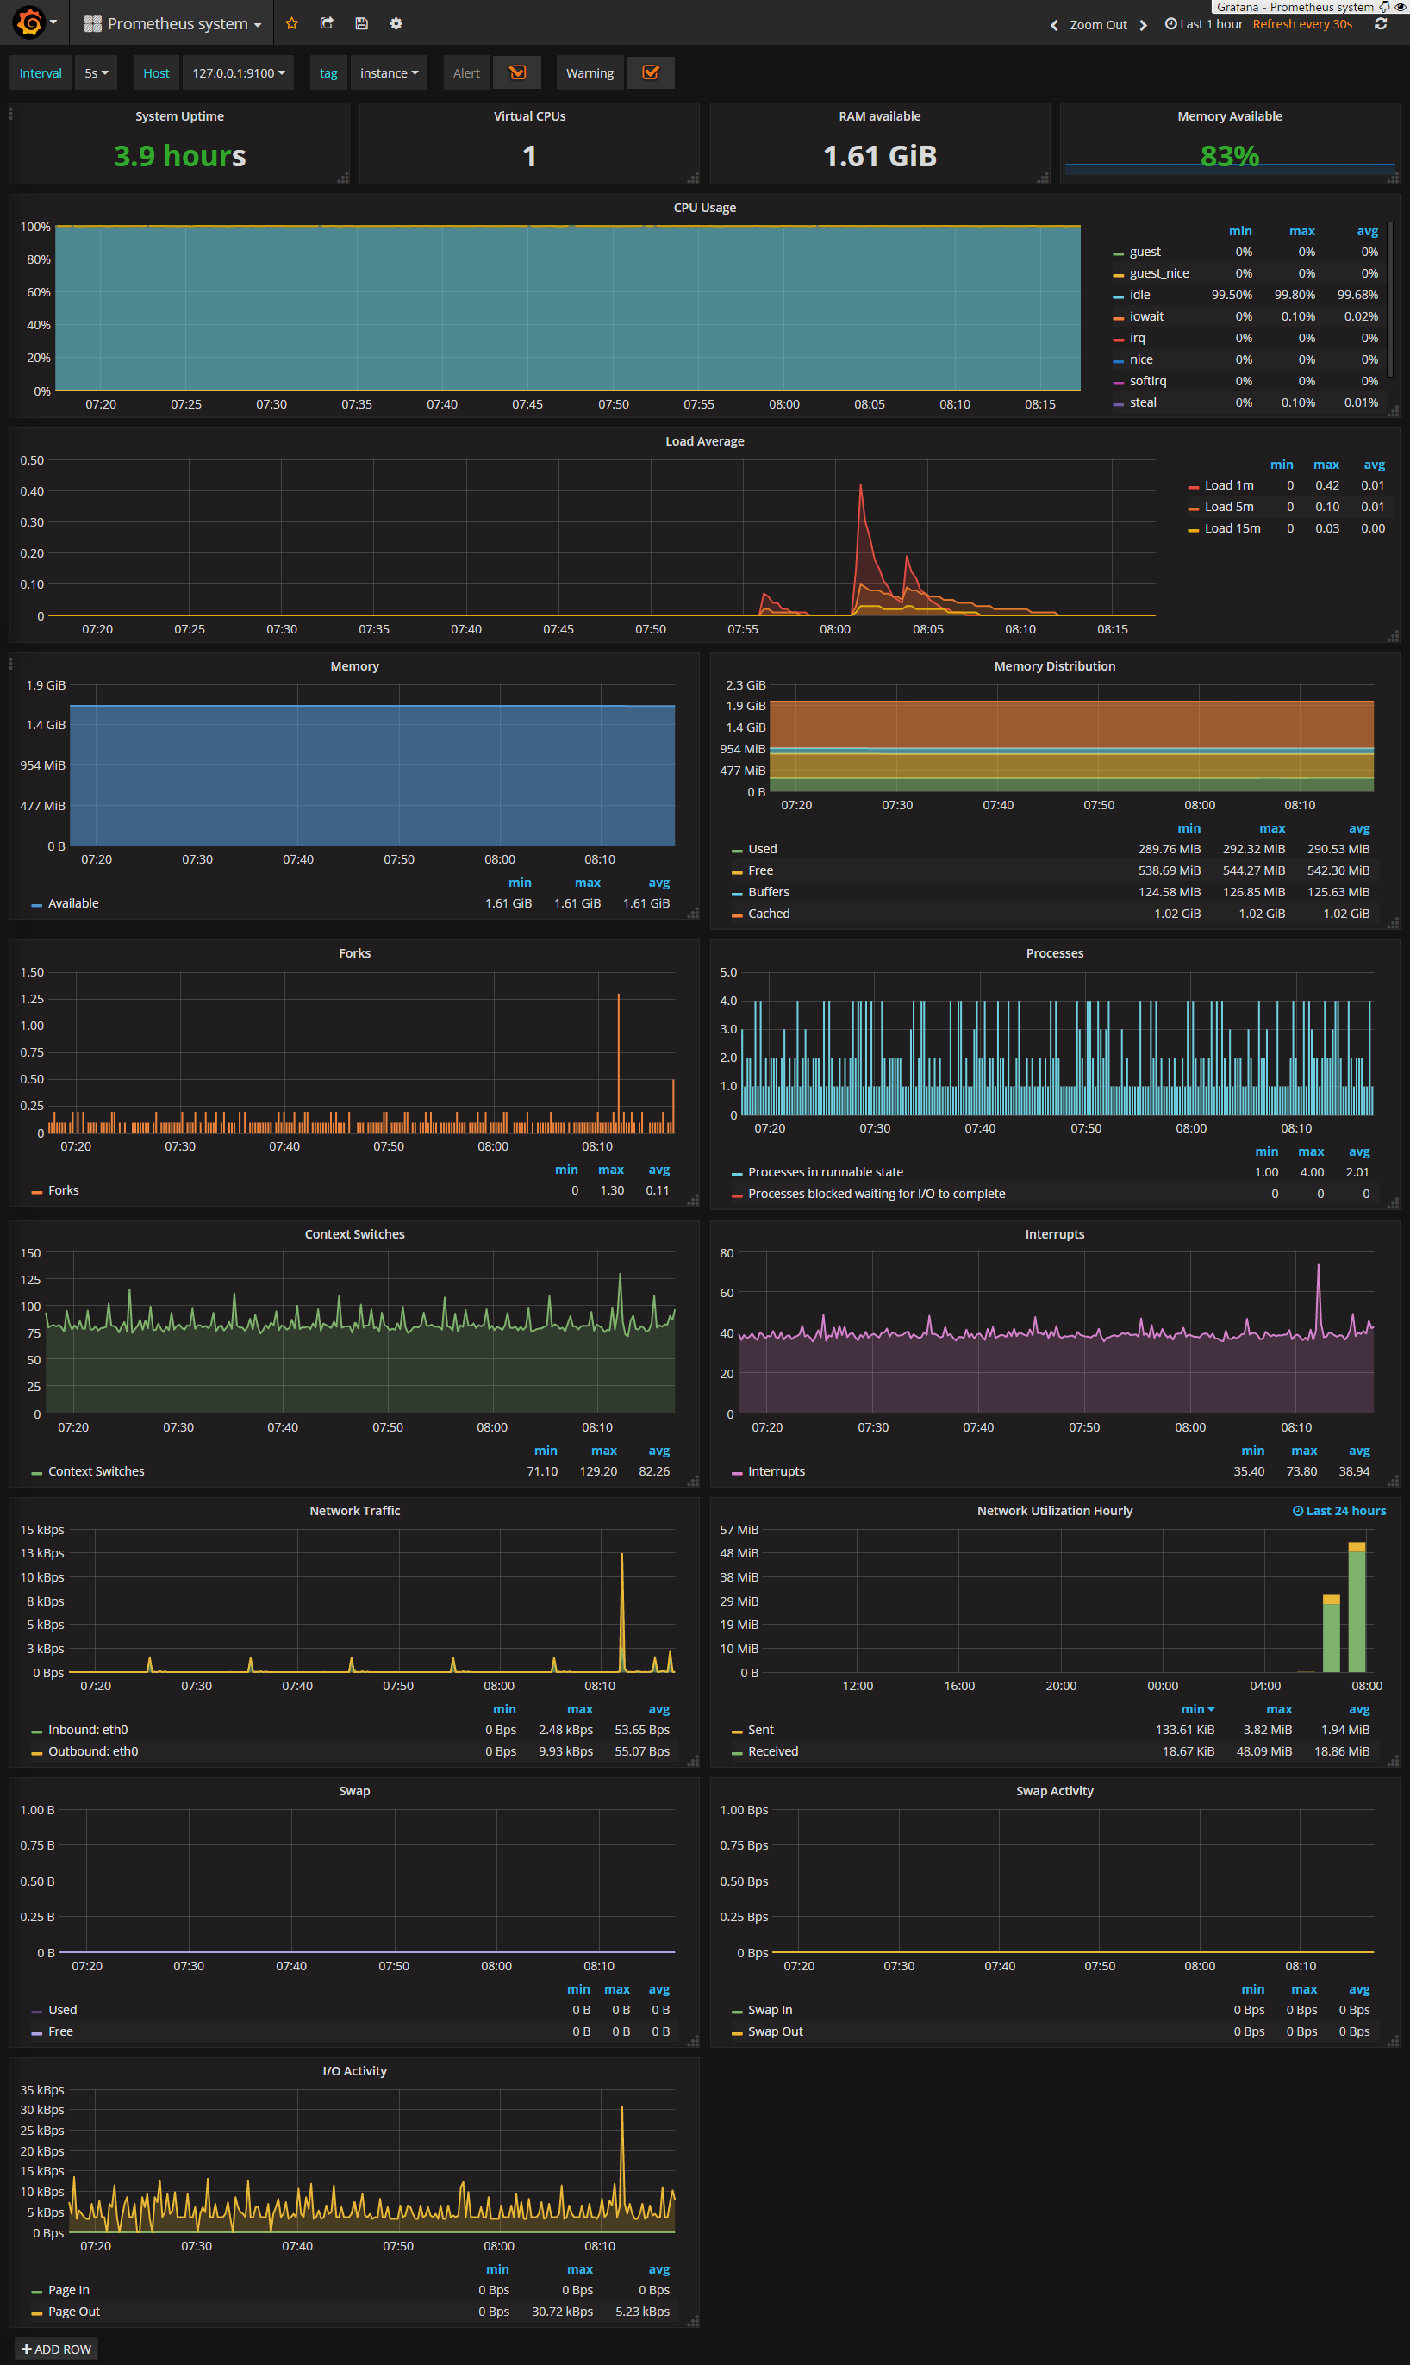Expand the Host 127.0.0.1:9100 dropdown
This screenshot has height=2365, width=1410.
click(x=239, y=73)
